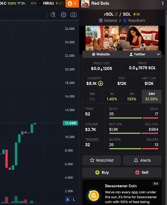167x205 pixels.
Task: Open the token Website link
Action: (x=101, y=54)
